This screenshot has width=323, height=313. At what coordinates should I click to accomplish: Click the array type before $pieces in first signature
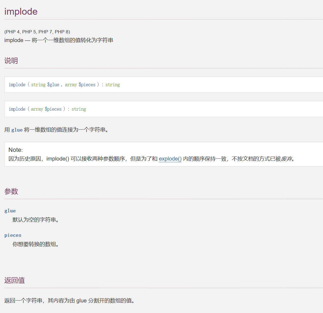point(71,85)
